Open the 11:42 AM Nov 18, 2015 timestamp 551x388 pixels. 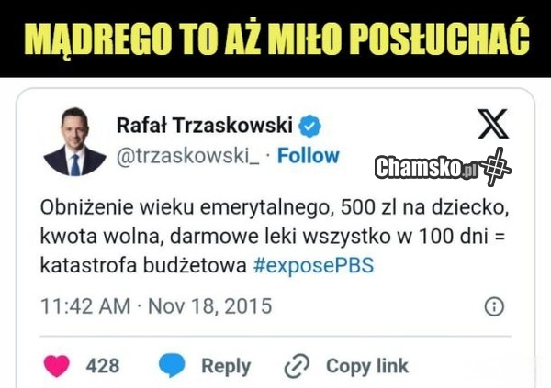coord(156,305)
